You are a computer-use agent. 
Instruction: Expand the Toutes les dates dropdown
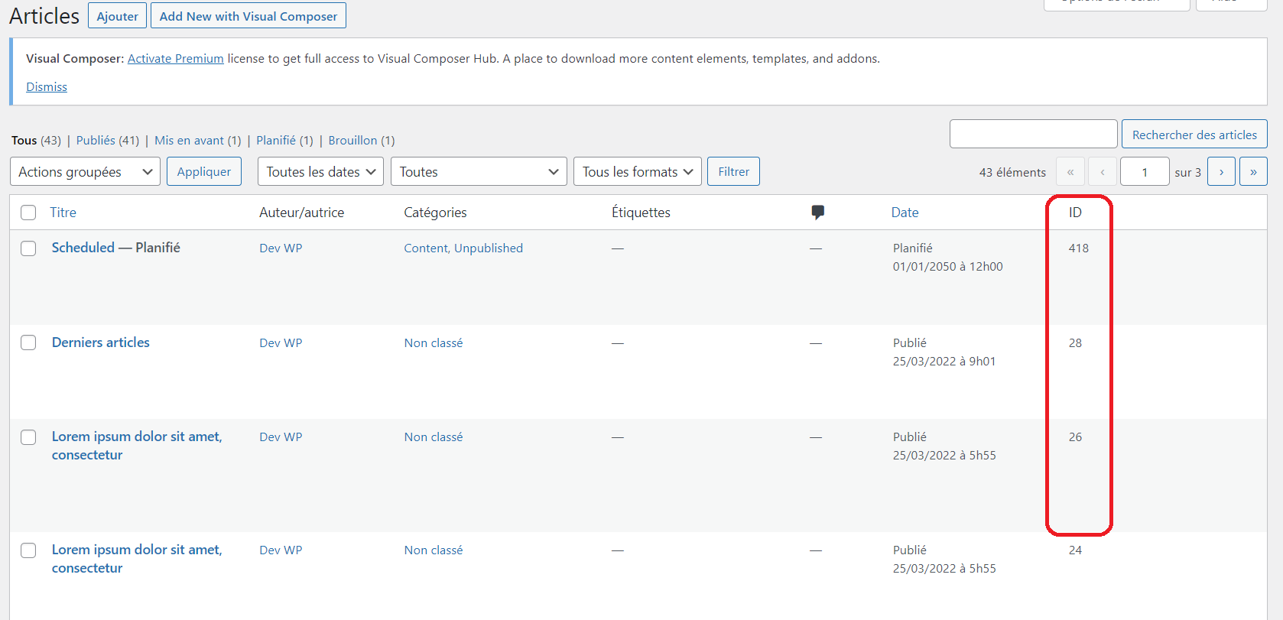point(320,172)
